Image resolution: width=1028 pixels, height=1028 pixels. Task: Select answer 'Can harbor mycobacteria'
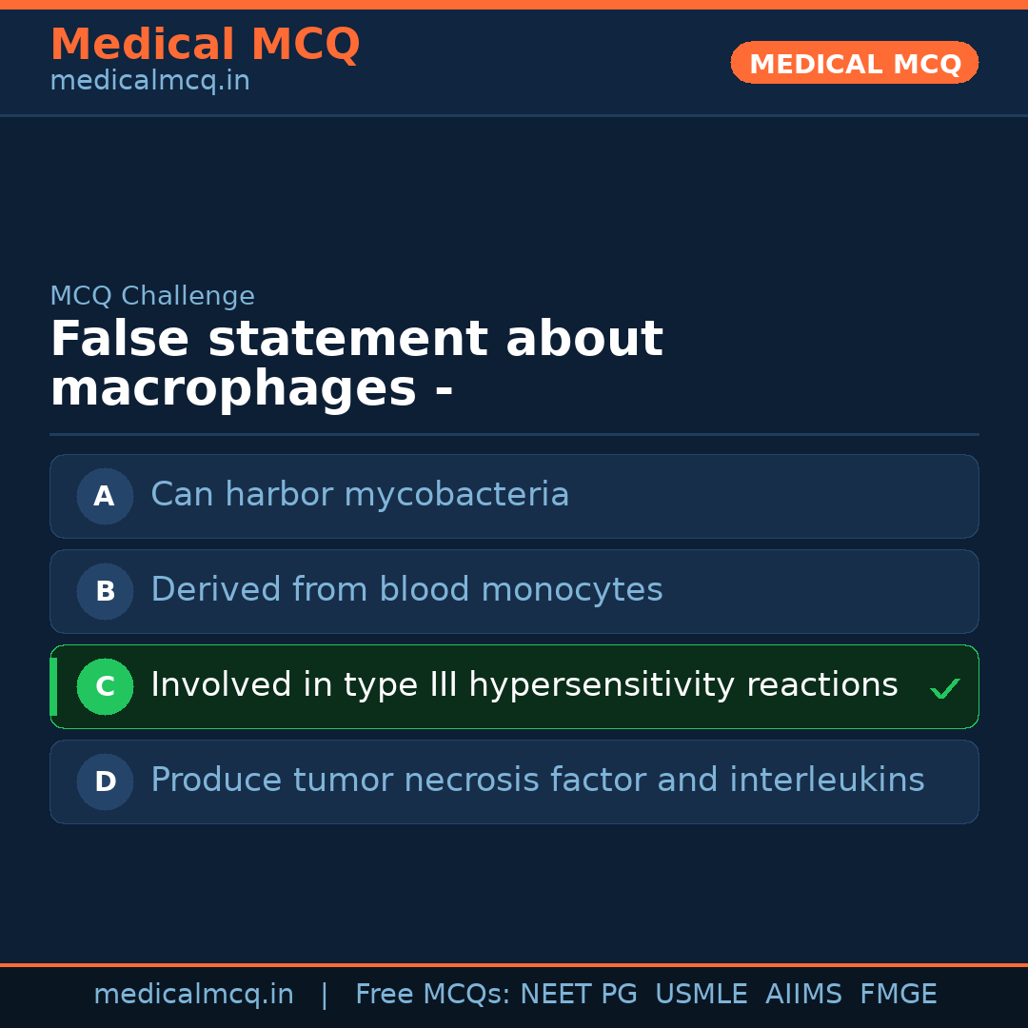point(360,495)
